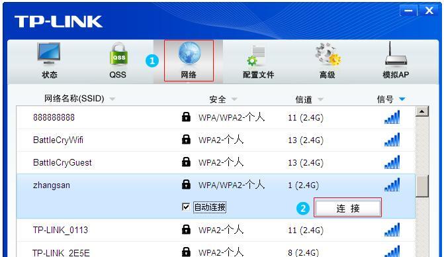The width and height of the screenshot is (444, 257).
Task: Click the scrollbar up arrow
Action: [422, 111]
